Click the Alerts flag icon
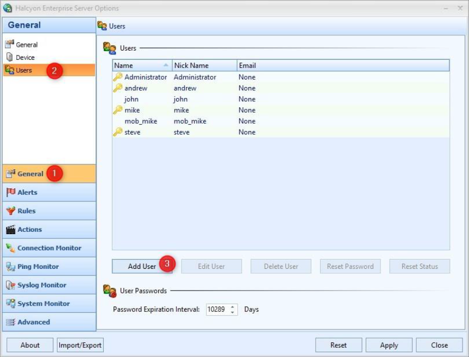This screenshot has width=469, height=357. tap(10, 192)
